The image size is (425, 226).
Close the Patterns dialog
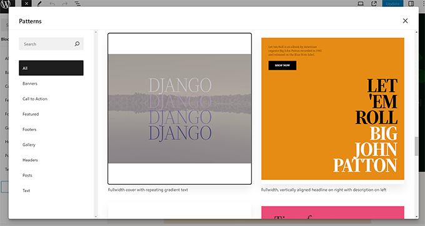click(405, 21)
